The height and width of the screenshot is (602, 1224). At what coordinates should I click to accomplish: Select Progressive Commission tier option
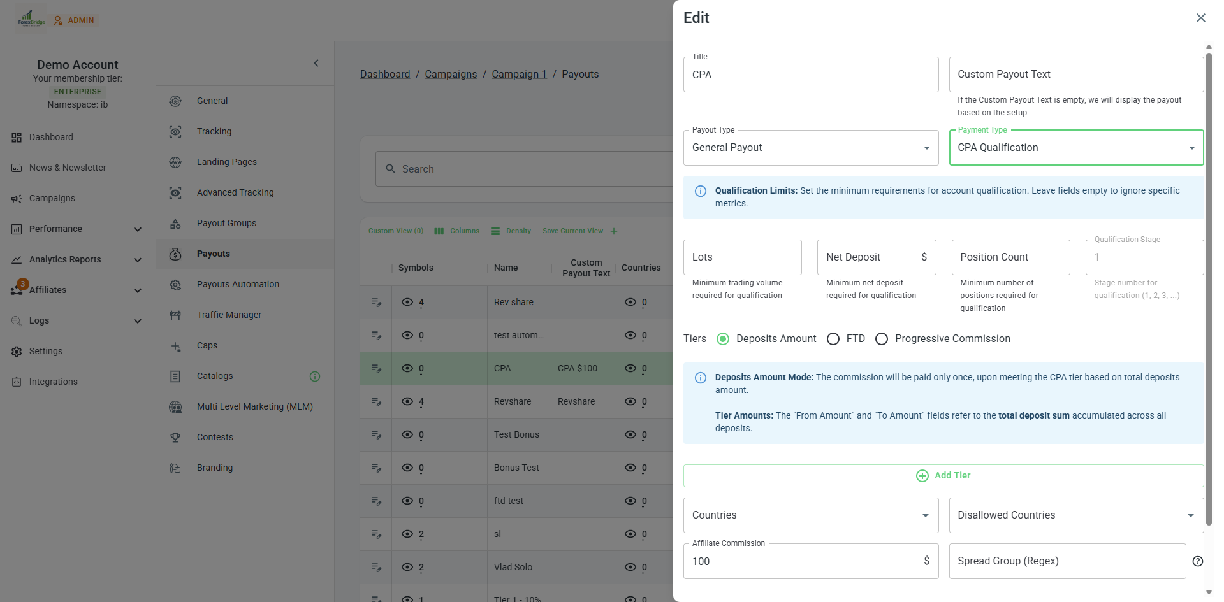pos(881,339)
